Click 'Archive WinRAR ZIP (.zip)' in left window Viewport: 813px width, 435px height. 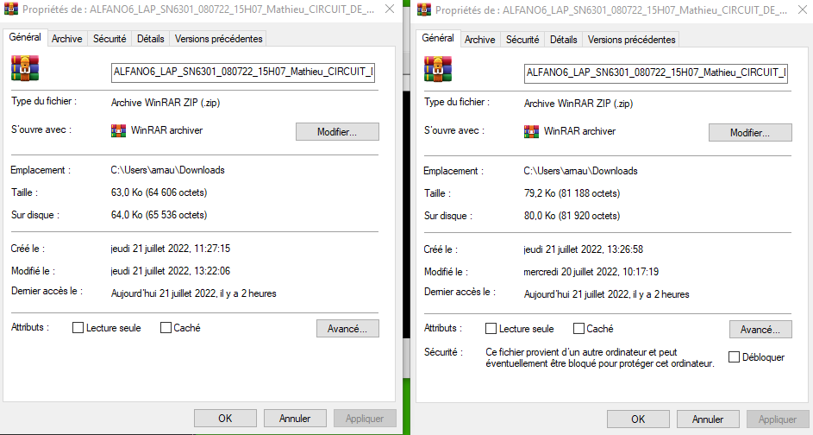pyautogui.click(x=166, y=103)
